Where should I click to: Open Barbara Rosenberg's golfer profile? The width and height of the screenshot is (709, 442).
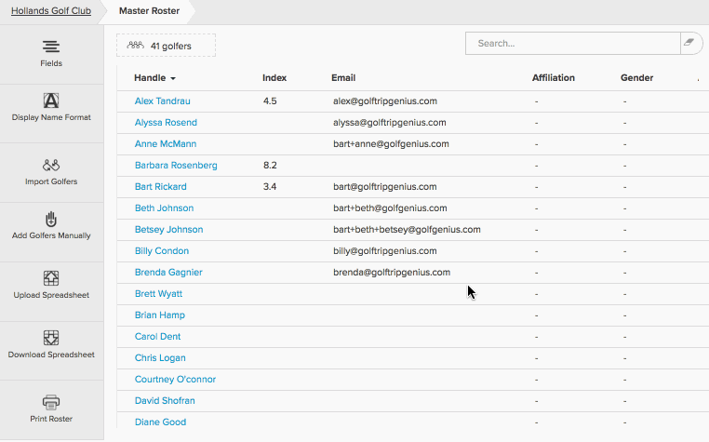(x=176, y=166)
